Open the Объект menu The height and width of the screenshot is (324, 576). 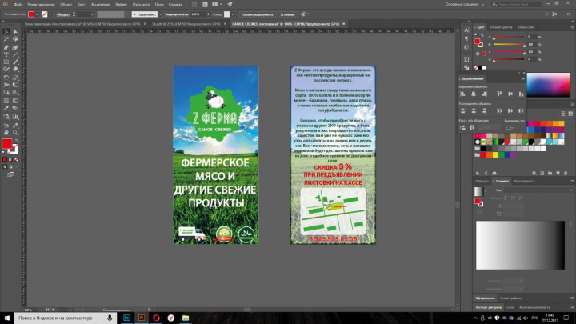pyautogui.click(x=66, y=5)
